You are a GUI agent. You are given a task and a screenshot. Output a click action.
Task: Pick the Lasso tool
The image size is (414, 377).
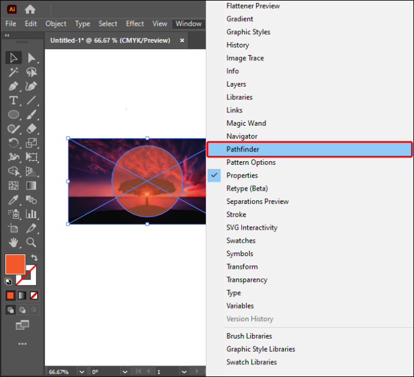click(31, 72)
